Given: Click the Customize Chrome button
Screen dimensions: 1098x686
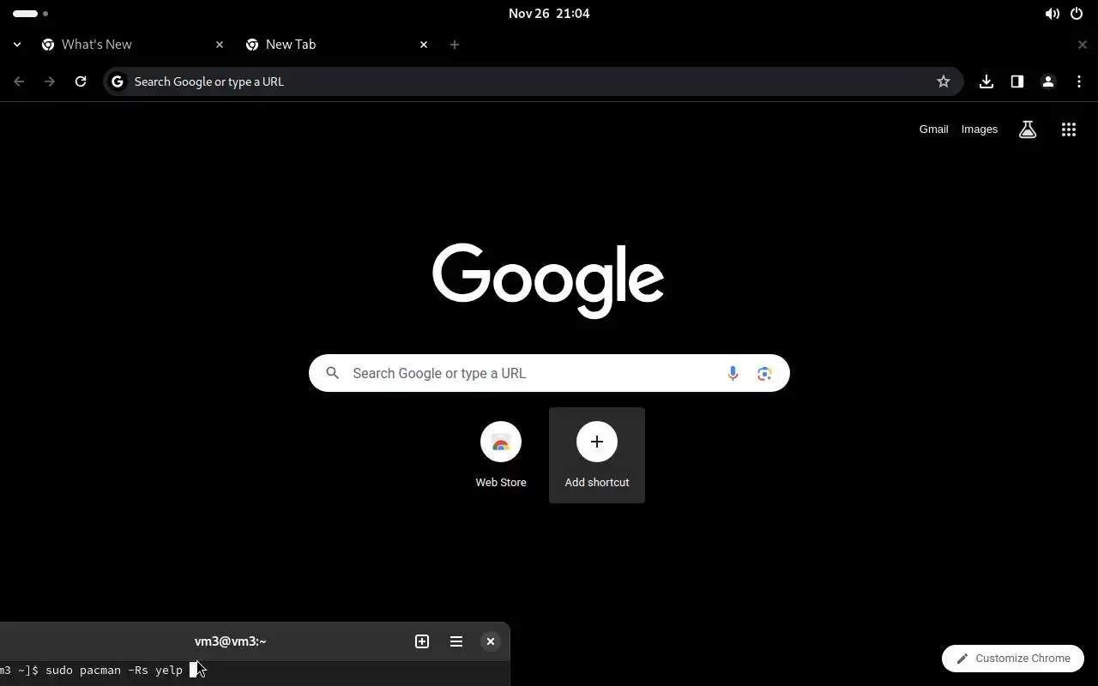Looking at the screenshot, I should pyautogui.click(x=1013, y=659).
